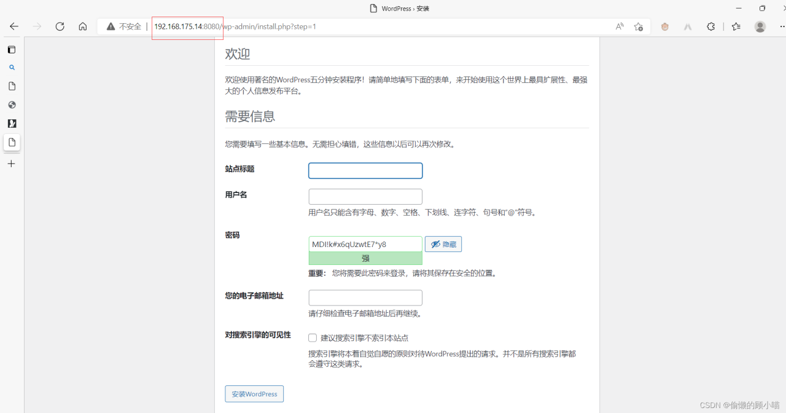Click the greyed-out forward navigation arrow
Image resolution: width=786 pixels, height=413 pixels.
pos(37,26)
